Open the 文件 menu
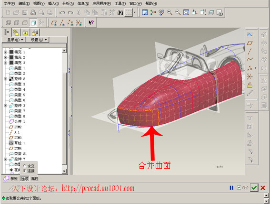Viewport: 270px width, 204px height. tap(9, 3)
